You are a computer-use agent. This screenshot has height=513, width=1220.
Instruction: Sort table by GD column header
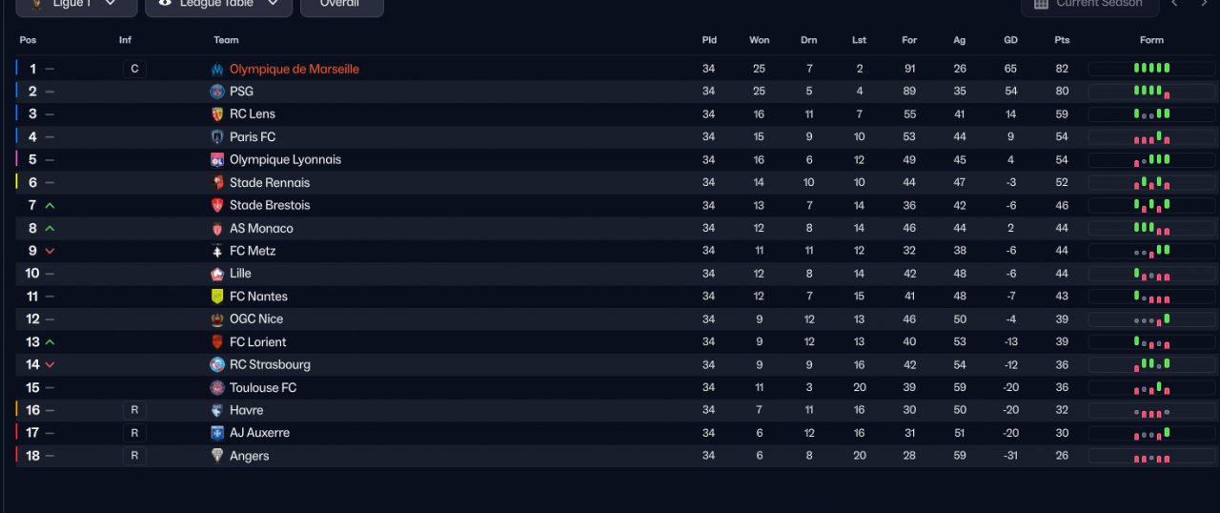(x=1010, y=40)
